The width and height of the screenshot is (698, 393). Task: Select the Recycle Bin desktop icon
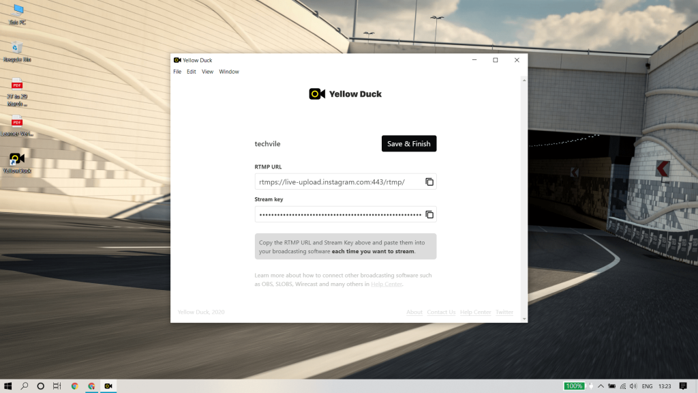(x=17, y=51)
